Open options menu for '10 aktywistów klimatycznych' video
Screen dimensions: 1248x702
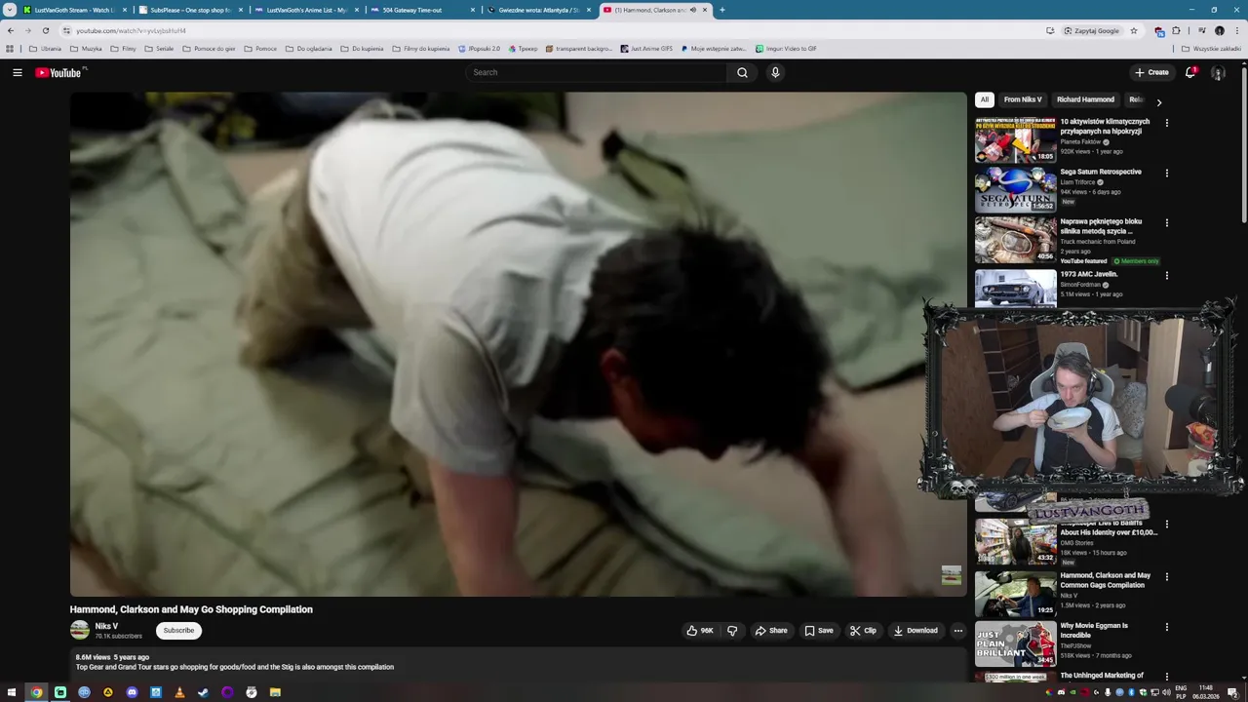click(1167, 123)
